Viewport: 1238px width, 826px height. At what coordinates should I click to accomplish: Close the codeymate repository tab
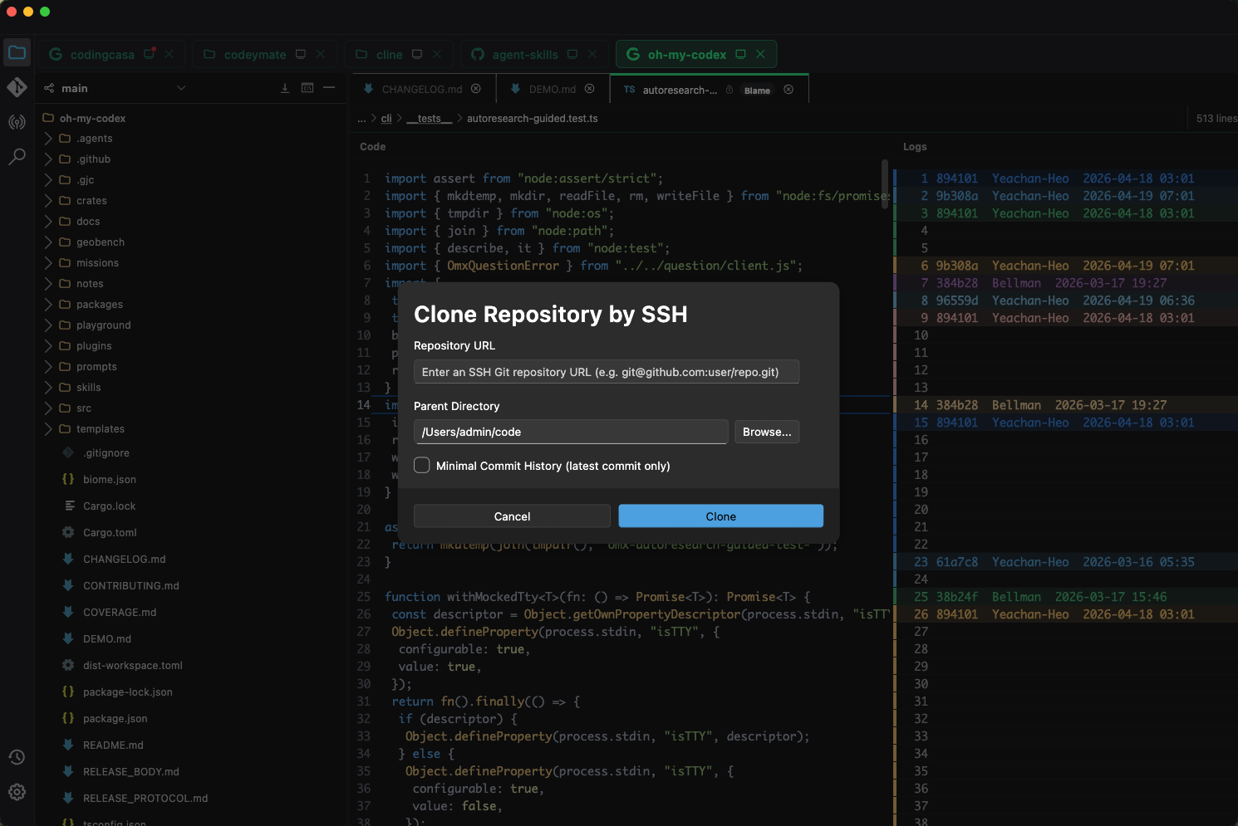point(321,54)
